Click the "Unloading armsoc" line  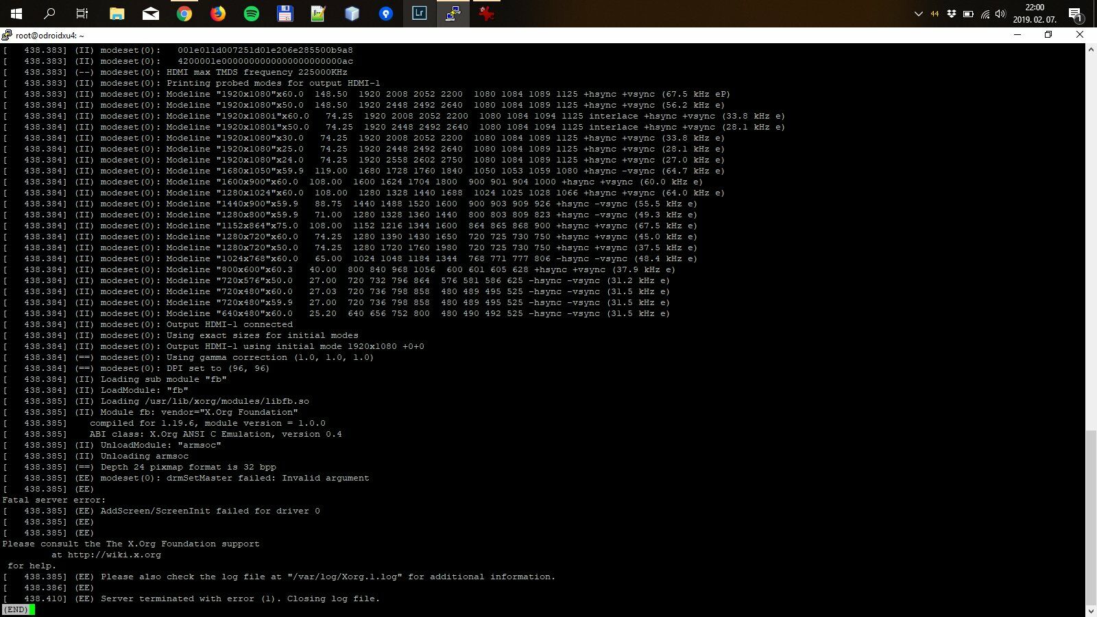tap(145, 456)
